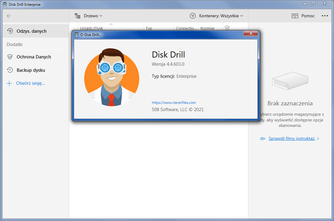
Task: Click the O Disk Drill dialog title icon
Action: click(77, 35)
